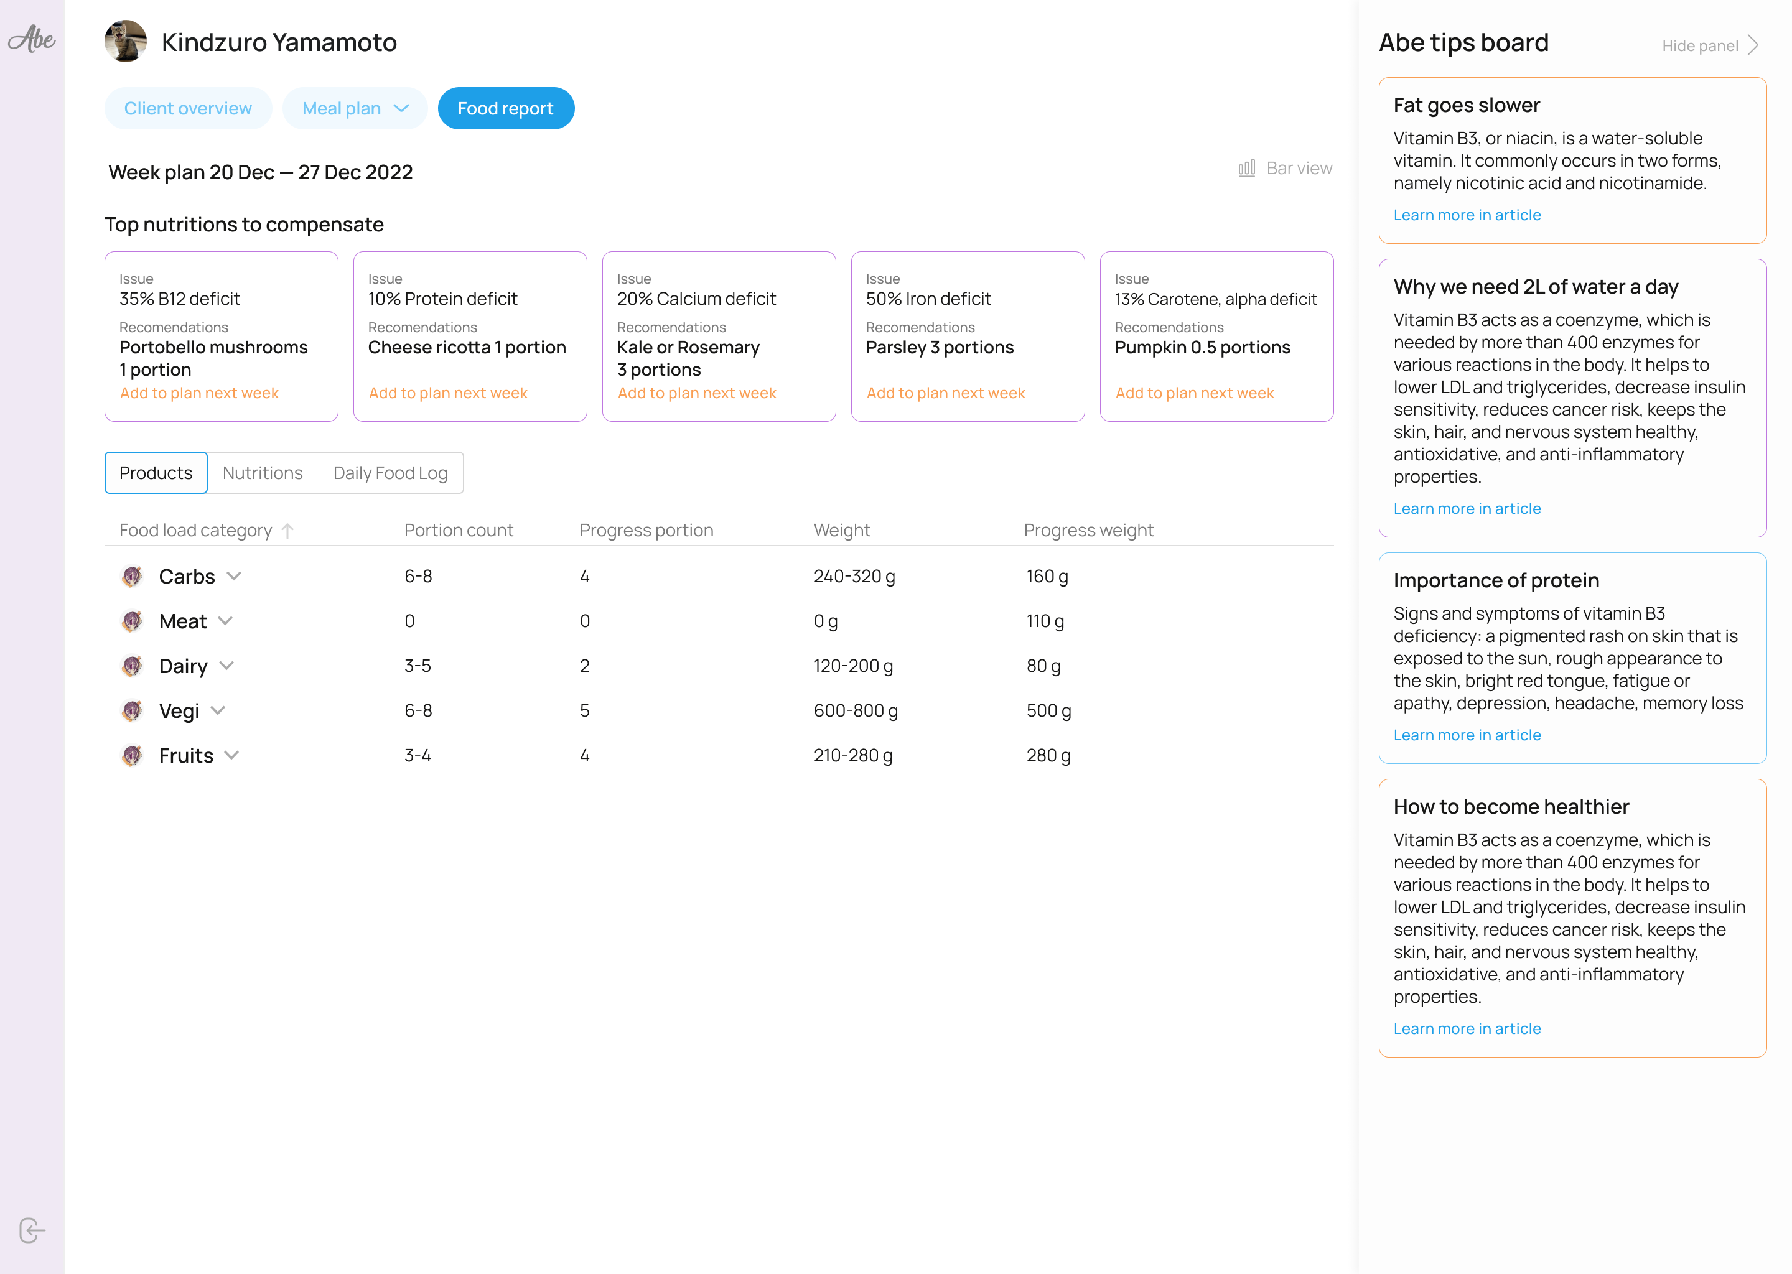Click the Meat category icon

(x=132, y=621)
